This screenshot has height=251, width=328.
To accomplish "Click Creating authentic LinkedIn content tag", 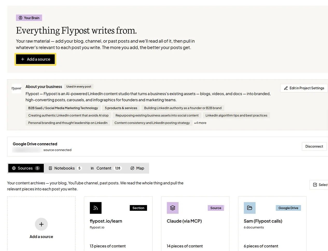I will (68, 115).
